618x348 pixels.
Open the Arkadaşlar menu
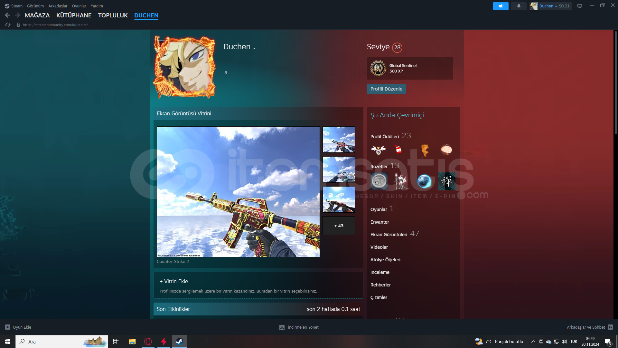pyautogui.click(x=58, y=6)
